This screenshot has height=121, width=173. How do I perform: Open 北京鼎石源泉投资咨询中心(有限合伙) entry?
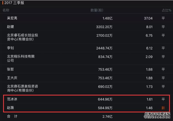click(x=24, y=88)
